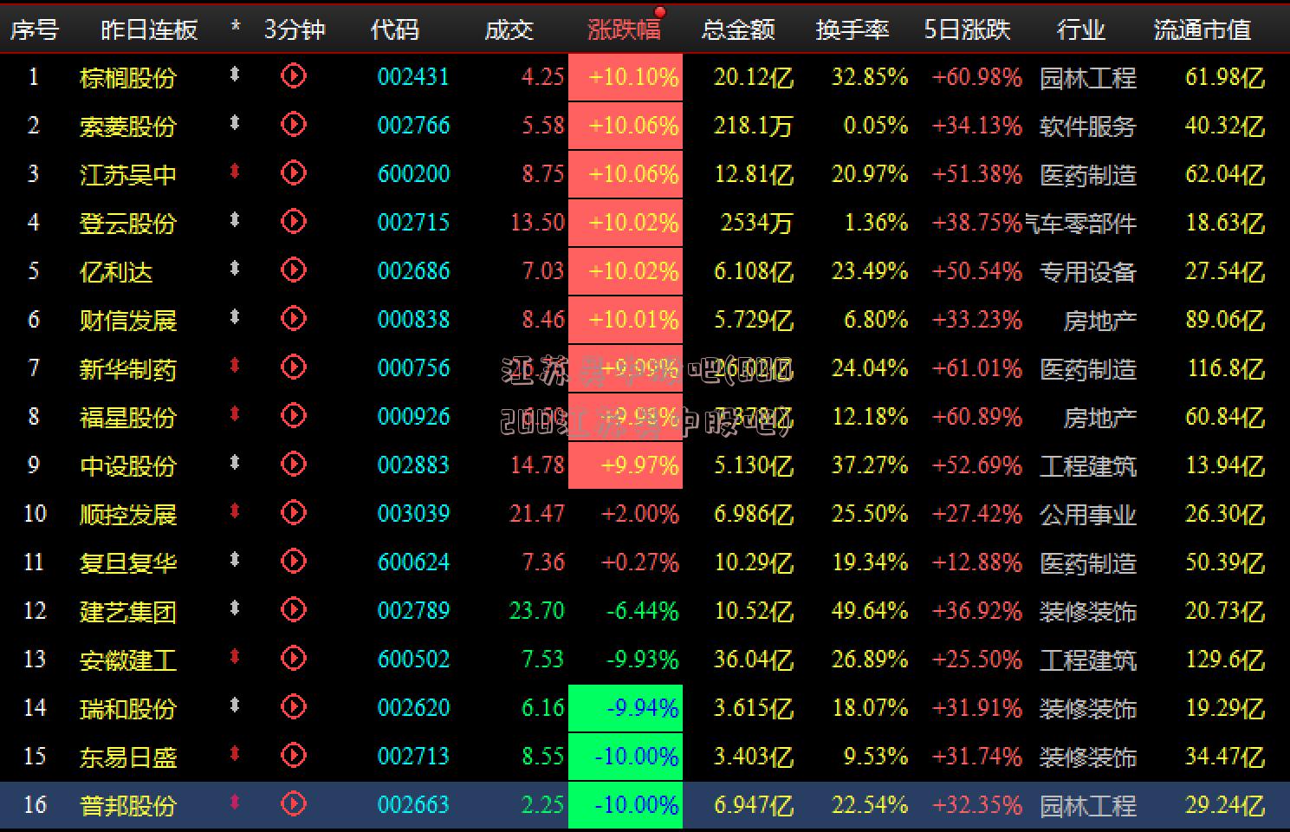Open stock 江苏吴中

[128, 175]
